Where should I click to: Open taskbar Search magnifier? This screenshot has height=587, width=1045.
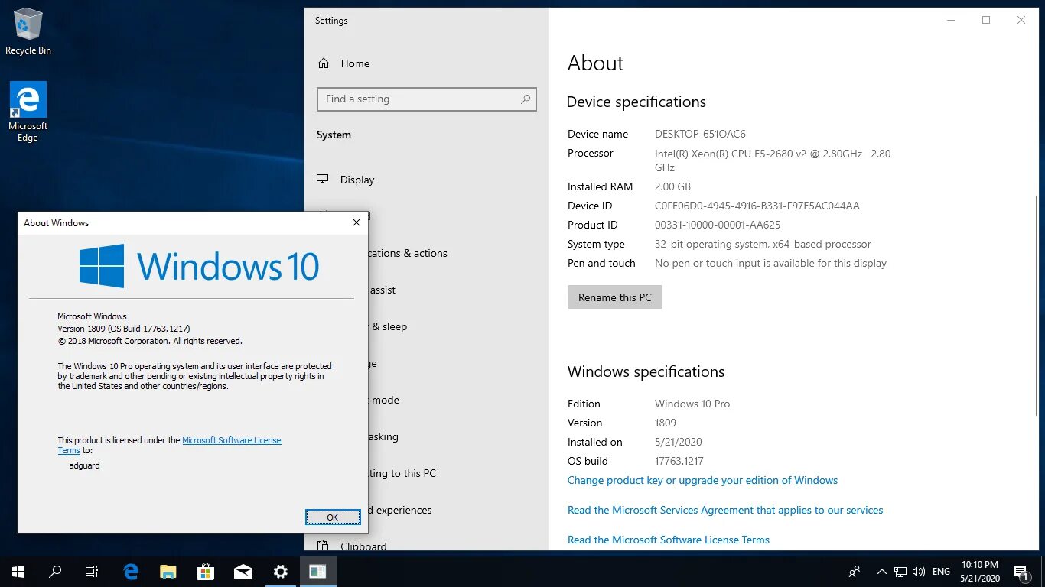click(x=55, y=571)
